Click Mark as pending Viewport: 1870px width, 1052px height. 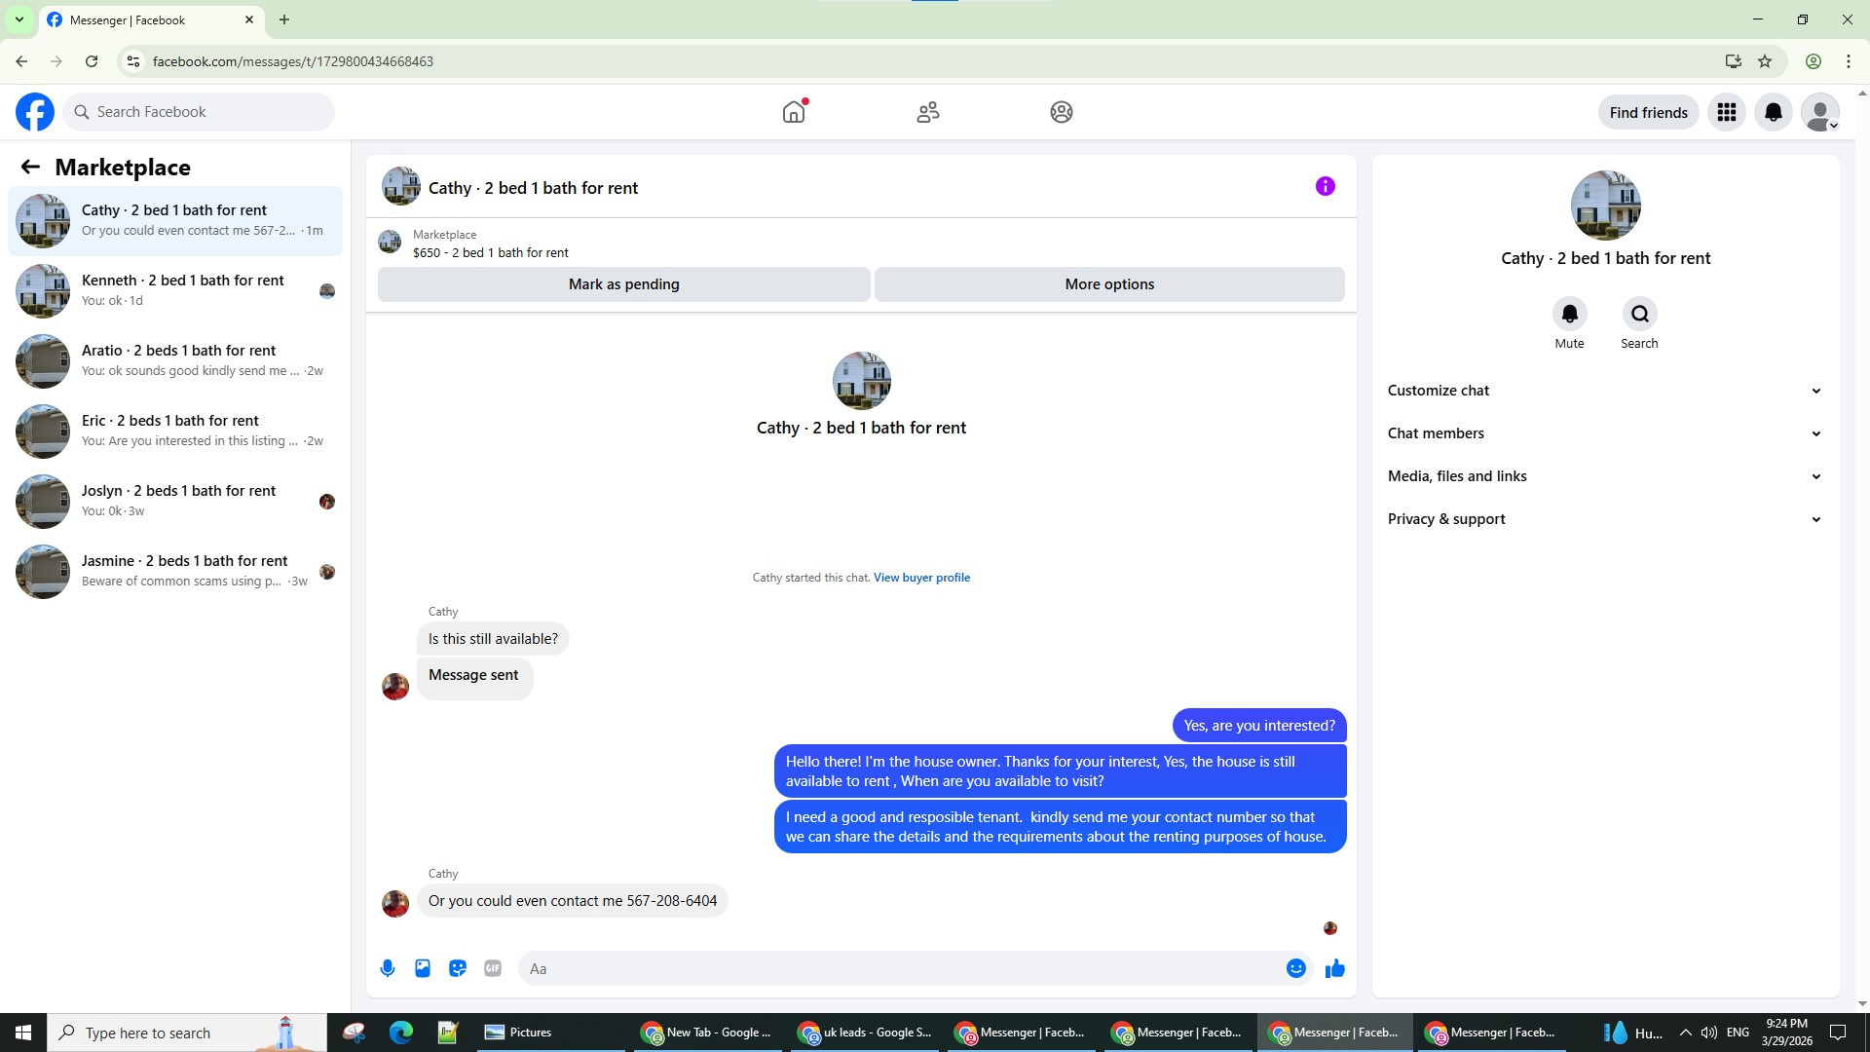[623, 284]
